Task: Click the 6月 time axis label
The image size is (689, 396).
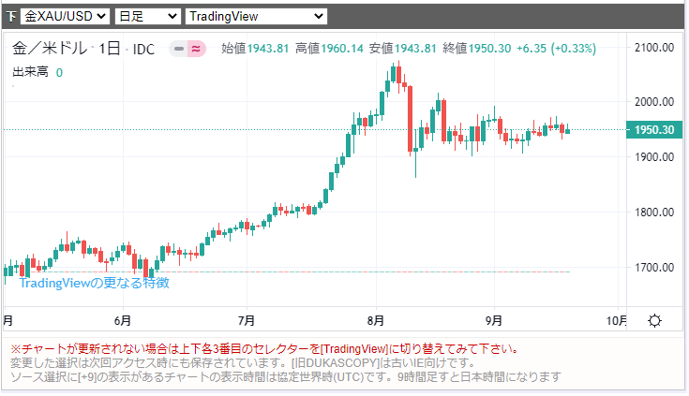Action: [123, 321]
